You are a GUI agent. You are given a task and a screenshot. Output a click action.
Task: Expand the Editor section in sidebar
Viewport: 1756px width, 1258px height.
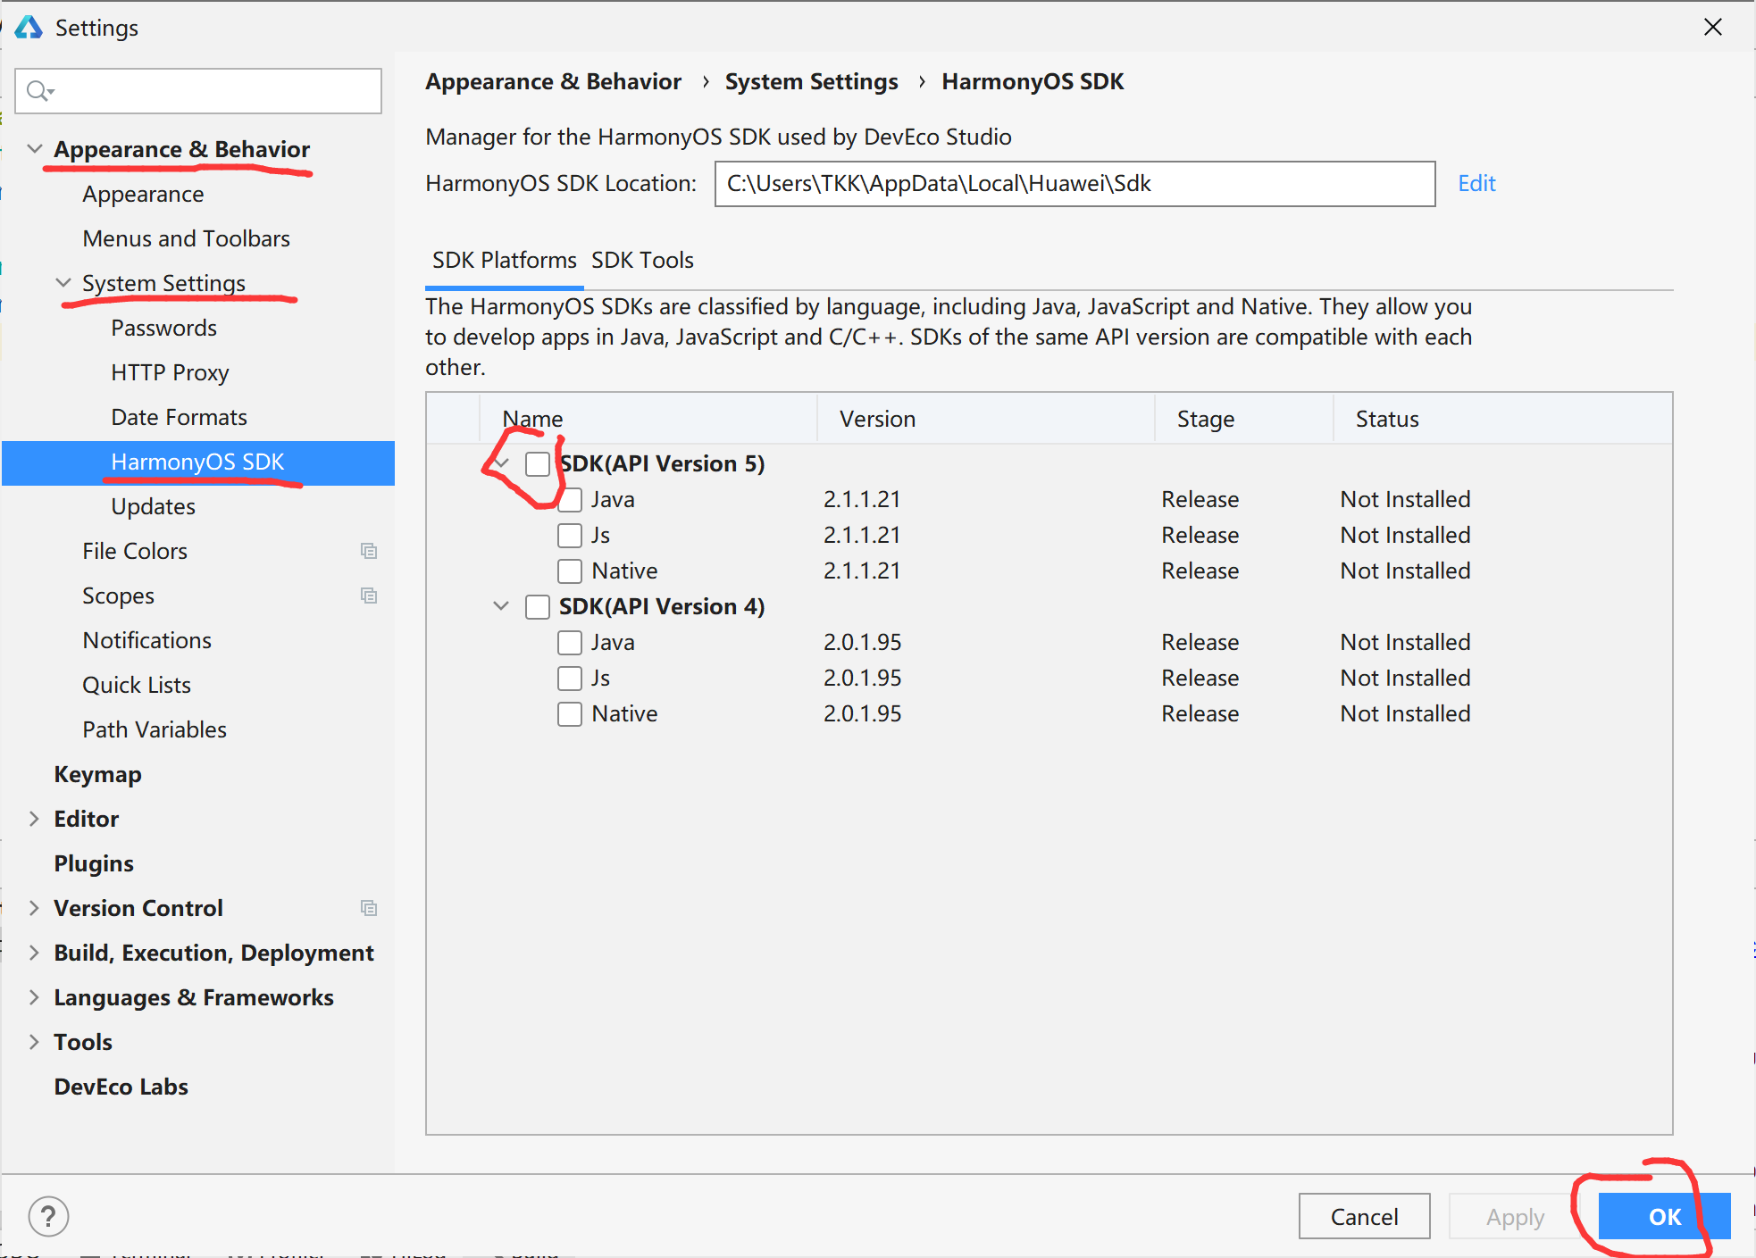(x=34, y=819)
